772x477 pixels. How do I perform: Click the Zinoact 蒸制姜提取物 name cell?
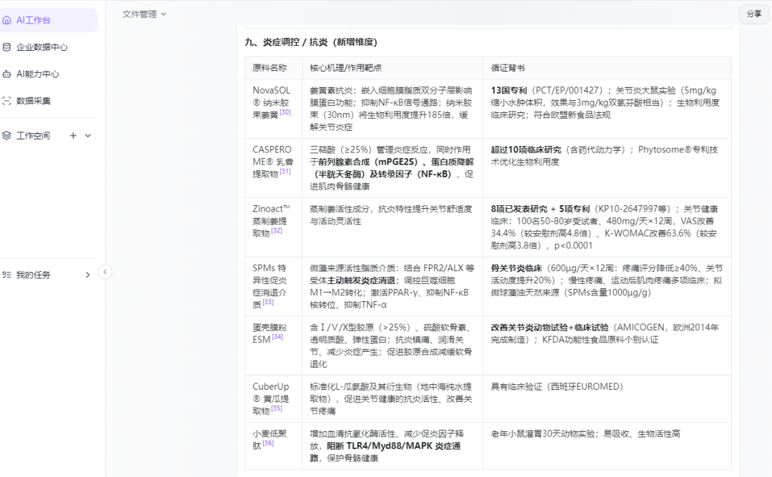[x=273, y=227]
